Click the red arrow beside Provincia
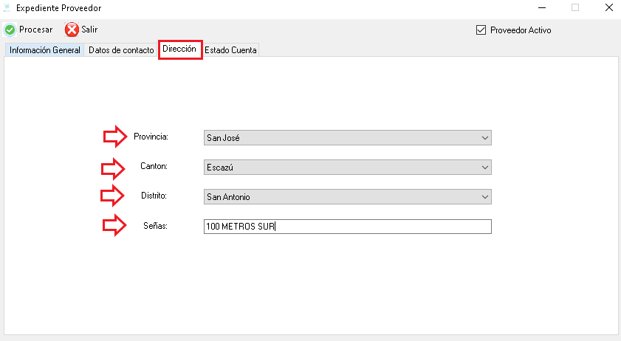The width and height of the screenshot is (621, 341). point(115,137)
